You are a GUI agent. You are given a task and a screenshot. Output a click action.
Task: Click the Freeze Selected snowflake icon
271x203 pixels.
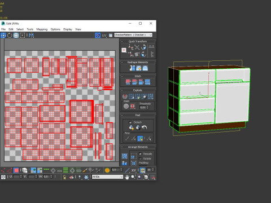[x=86, y=177]
